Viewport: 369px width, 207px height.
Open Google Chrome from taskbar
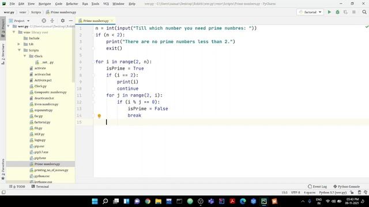click(x=148, y=201)
